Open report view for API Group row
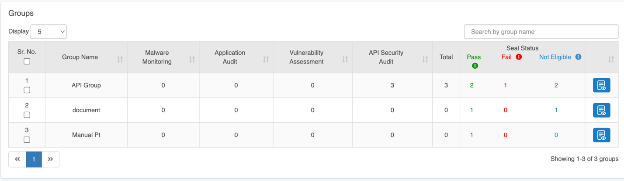Screen dimensions: 624x181 point(601,85)
